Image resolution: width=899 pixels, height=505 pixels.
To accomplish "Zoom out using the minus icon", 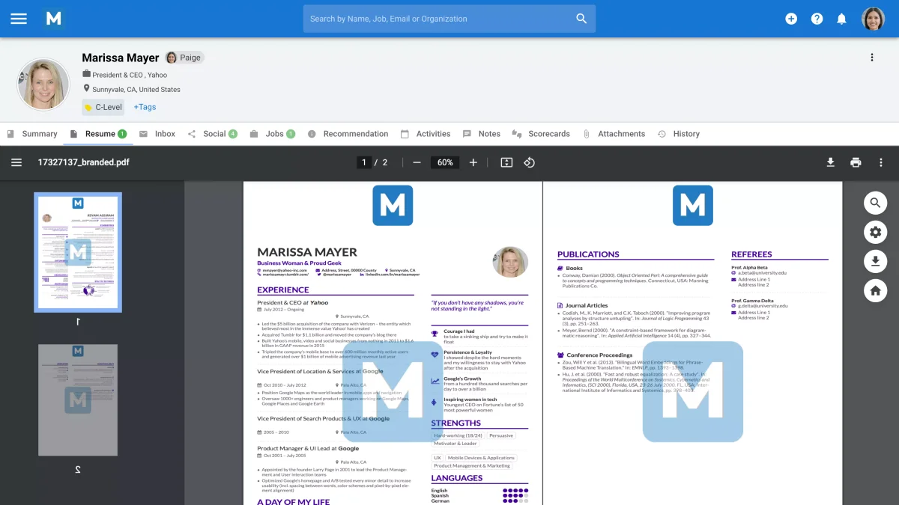I will [417, 162].
